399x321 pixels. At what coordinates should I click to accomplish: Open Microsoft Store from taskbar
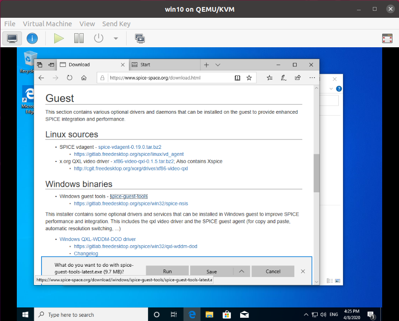(x=227, y=314)
